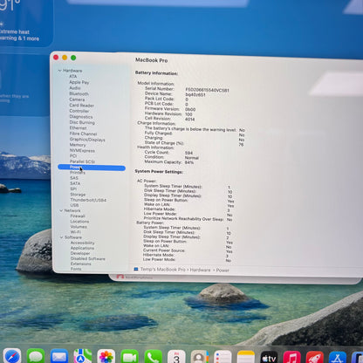Select Fibre Channel in the sidebar

[x=83, y=134]
